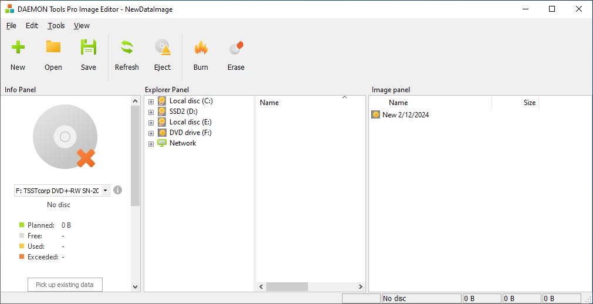Click the Refresh toolbar icon
The width and height of the screenshot is (593, 304).
click(127, 48)
